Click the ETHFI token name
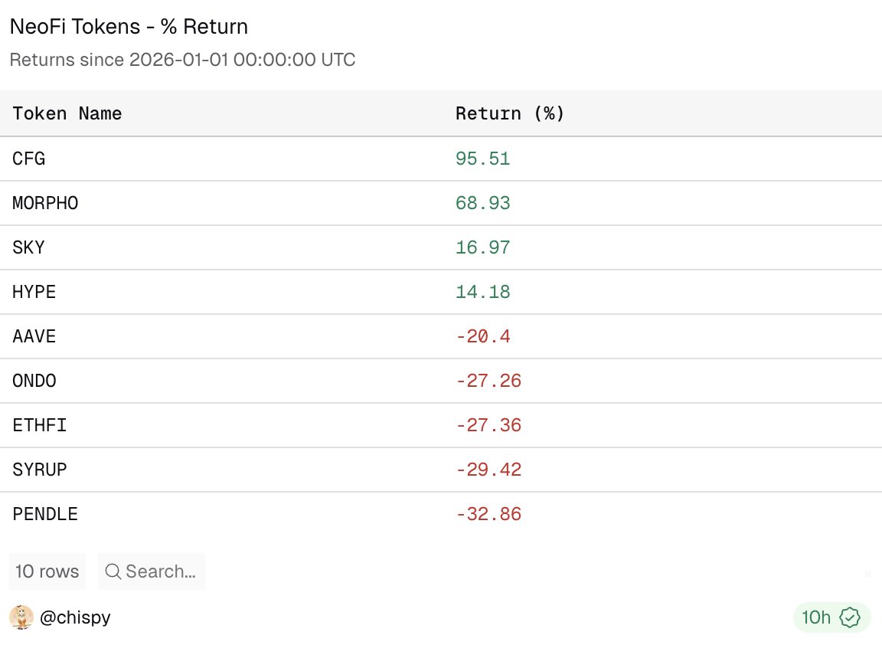The height and width of the screenshot is (645, 882). [39, 425]
